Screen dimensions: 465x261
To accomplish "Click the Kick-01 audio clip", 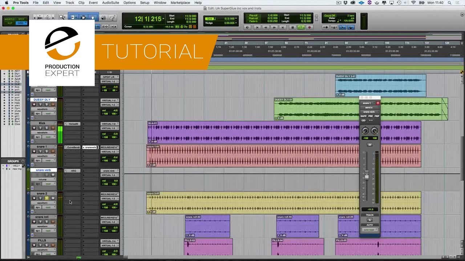I will pos(284,132).
